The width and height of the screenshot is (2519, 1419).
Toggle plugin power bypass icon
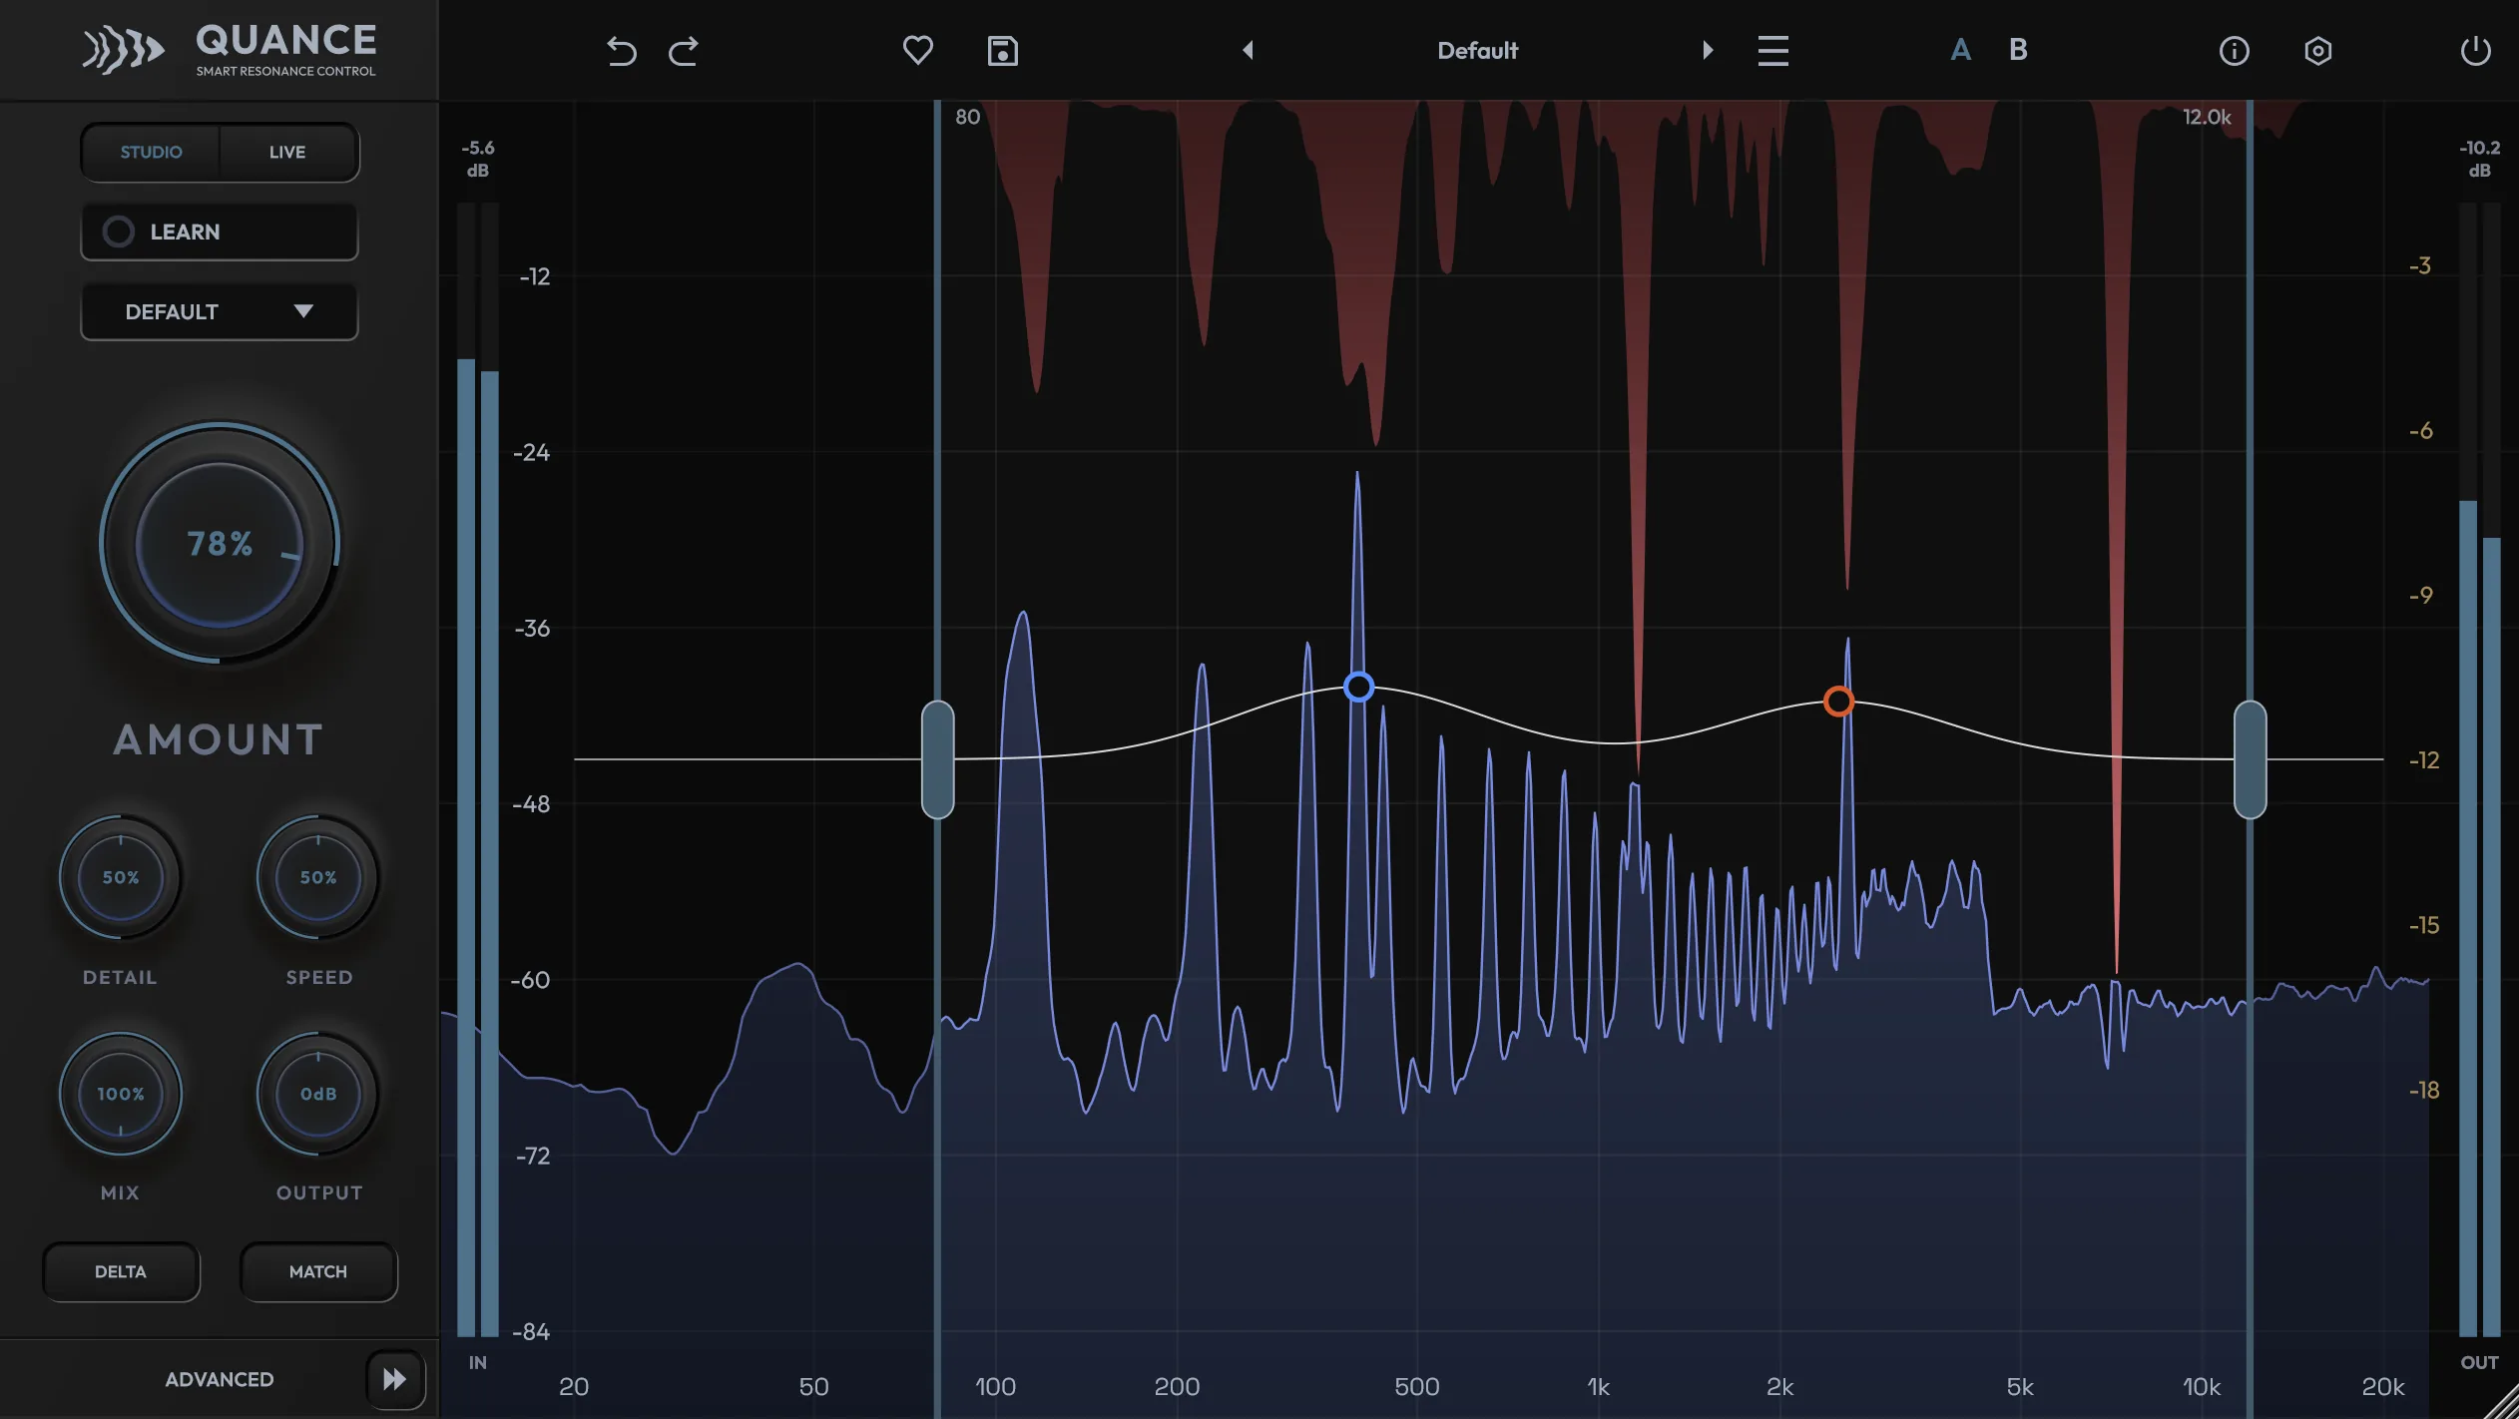2475,51
